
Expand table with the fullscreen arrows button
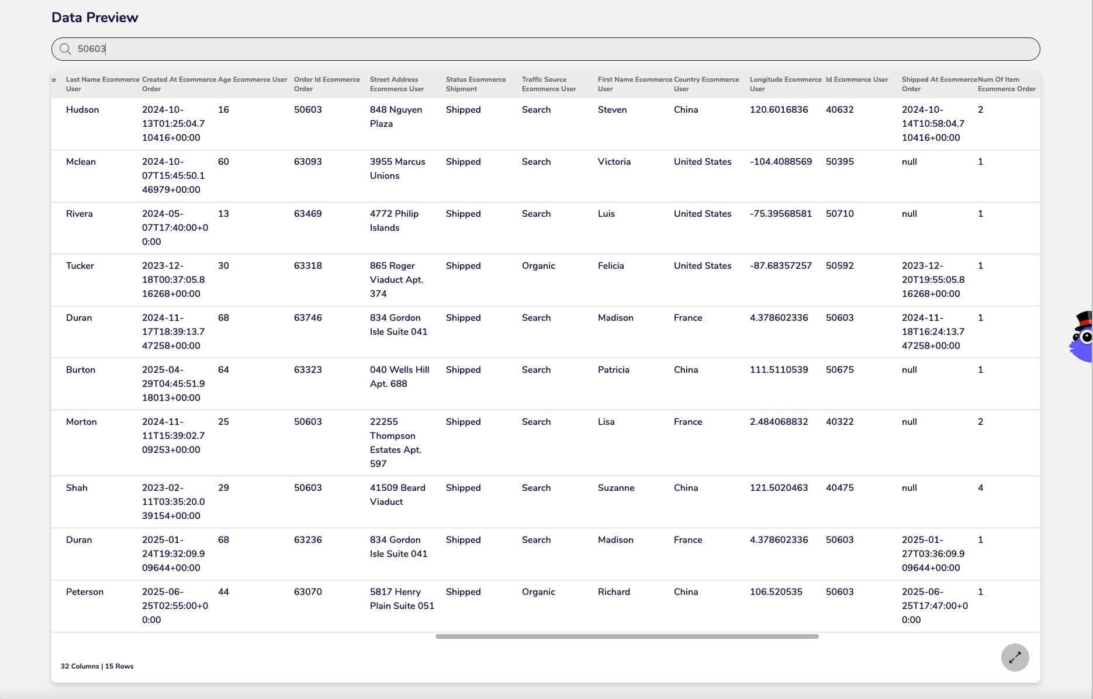point(1015,658)
